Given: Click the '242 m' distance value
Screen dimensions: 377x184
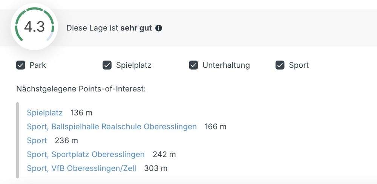Looking at the screenshot, I should tap(164, 154).
